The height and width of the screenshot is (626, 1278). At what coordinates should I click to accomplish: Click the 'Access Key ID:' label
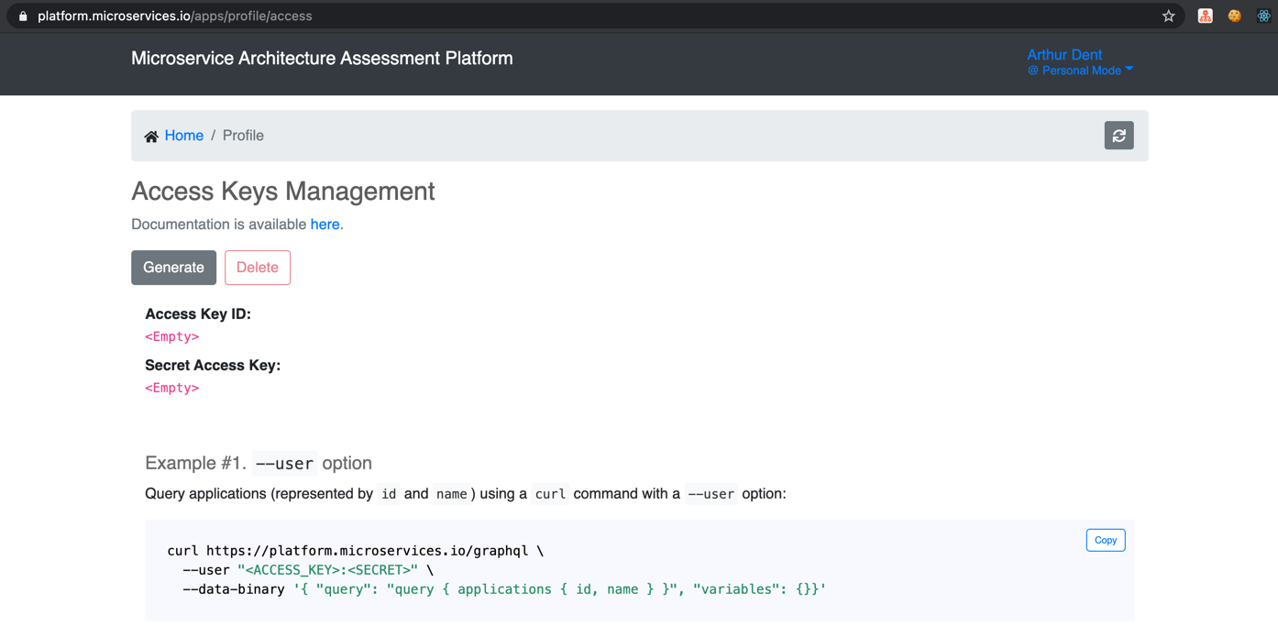coord(198,313)
